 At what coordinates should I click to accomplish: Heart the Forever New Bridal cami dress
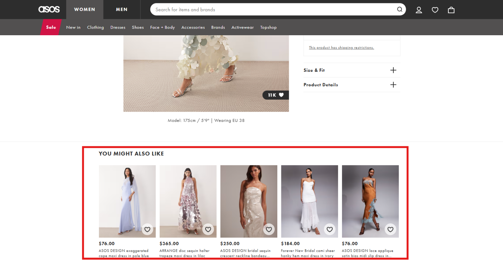tap(330, 229)
